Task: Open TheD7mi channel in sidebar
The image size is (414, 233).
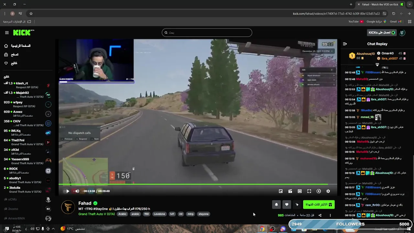Action: coord(27,142)
